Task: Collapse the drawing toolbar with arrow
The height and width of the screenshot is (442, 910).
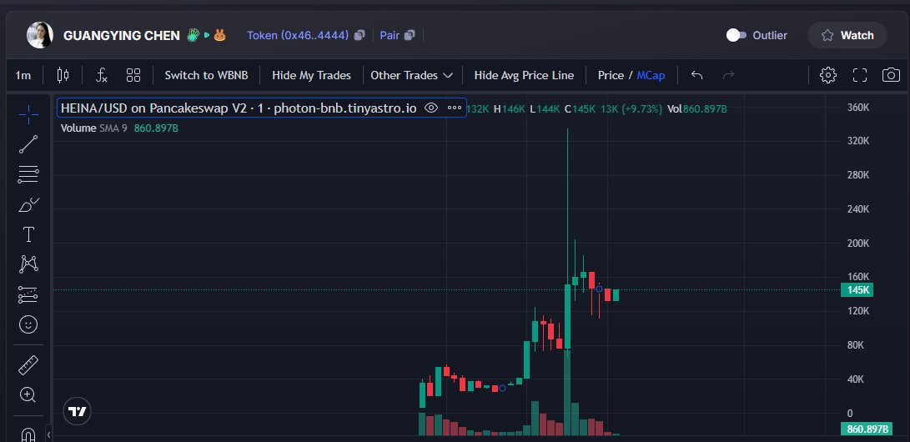Action: 48,434
